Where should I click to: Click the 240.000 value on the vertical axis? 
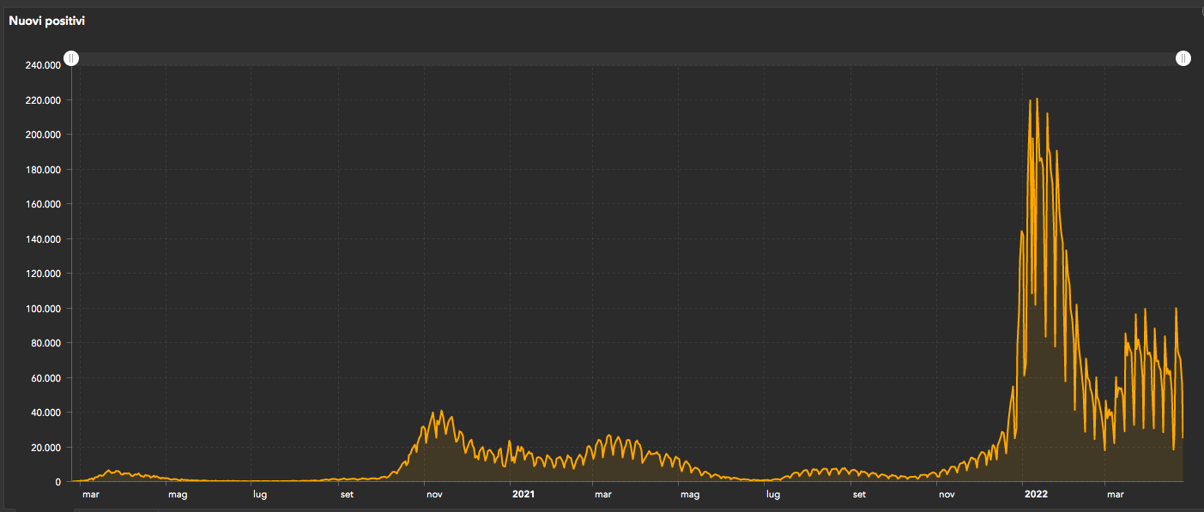(x=43, y=65)
